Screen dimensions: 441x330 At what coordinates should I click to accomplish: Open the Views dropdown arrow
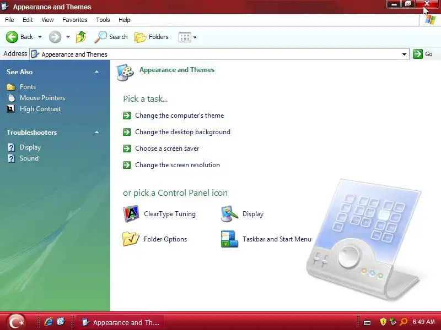[x=195, y=37]
